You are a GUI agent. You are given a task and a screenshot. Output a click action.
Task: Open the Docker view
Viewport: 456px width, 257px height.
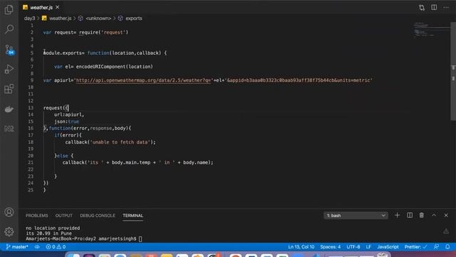9,109
